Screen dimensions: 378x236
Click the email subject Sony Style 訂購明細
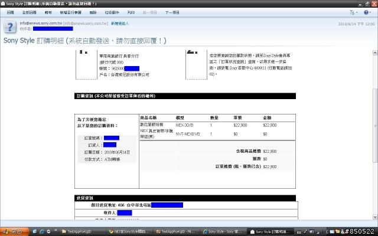point(85,41)
